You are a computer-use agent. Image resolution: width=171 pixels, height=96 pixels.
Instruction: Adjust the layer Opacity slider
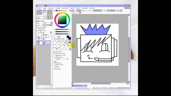coord(47,25)
